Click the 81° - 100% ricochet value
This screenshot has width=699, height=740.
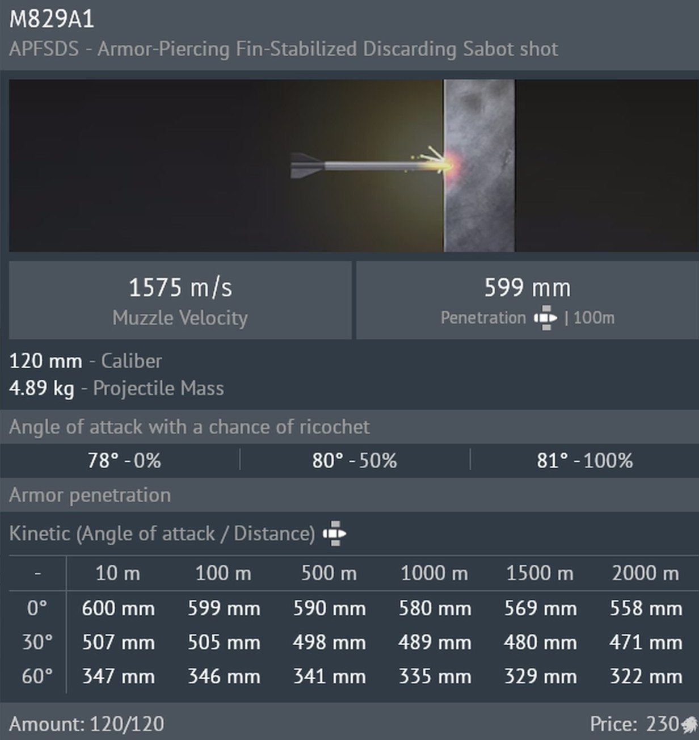click(584, 460)
